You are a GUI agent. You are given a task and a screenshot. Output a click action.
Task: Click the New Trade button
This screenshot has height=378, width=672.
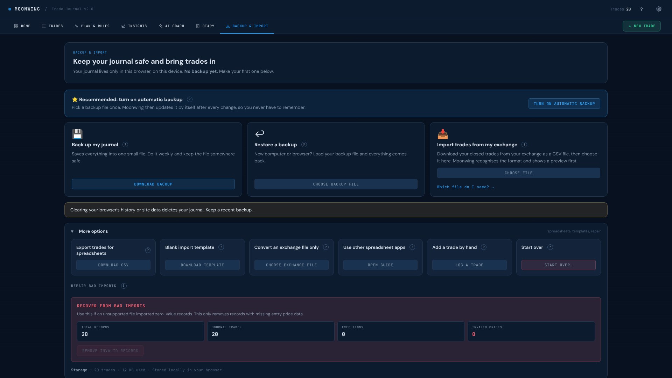pyautogui.click(x=642, y=26)
